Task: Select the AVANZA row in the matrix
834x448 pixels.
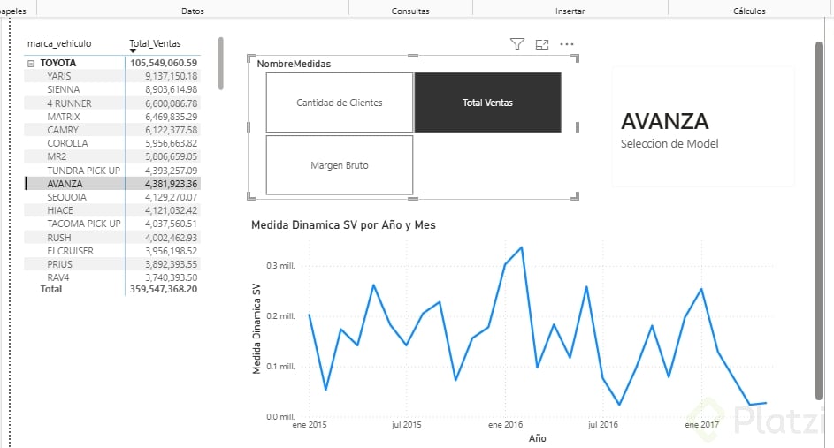Action: point(65,184)
